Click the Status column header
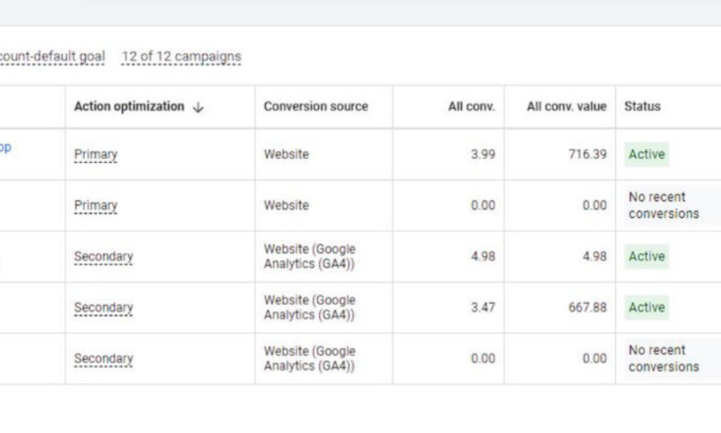This screenshot has width=721, height=433. [x=642, y=106]
